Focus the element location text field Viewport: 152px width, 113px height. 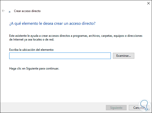(60, 56)
